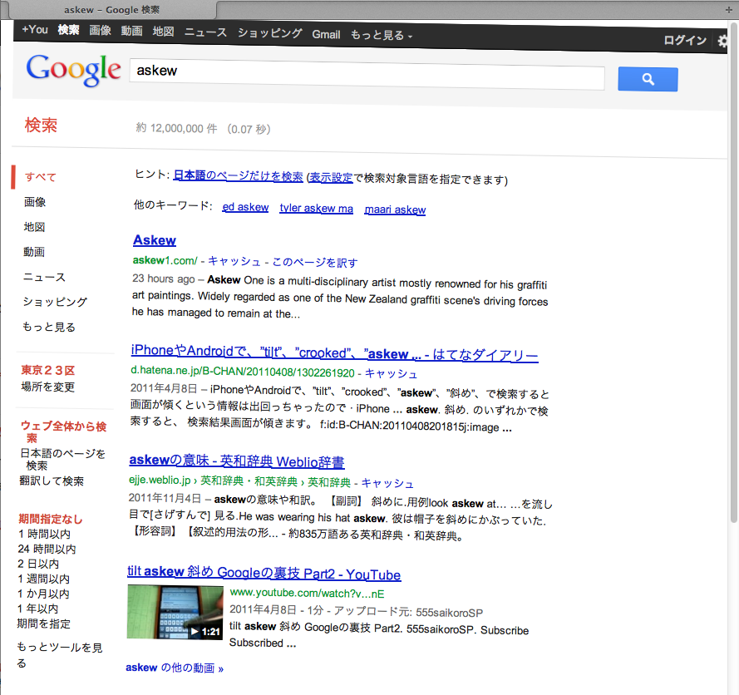
Task: Open キャッシュ for ejje.weblio.jp result
Action: [x=387, y=483]
